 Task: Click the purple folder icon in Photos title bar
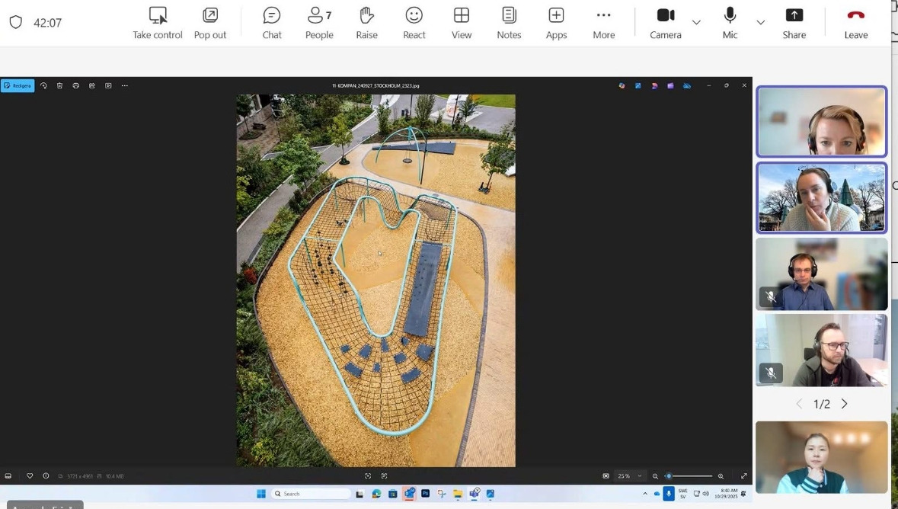670,85
